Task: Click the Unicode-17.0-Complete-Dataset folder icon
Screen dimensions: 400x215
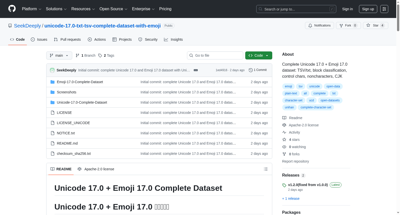Action: point(52,102)
